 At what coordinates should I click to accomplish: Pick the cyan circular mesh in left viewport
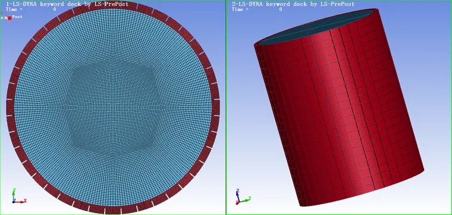113,107
